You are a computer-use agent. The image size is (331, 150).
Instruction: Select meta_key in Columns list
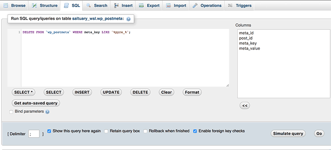point(248,43)
